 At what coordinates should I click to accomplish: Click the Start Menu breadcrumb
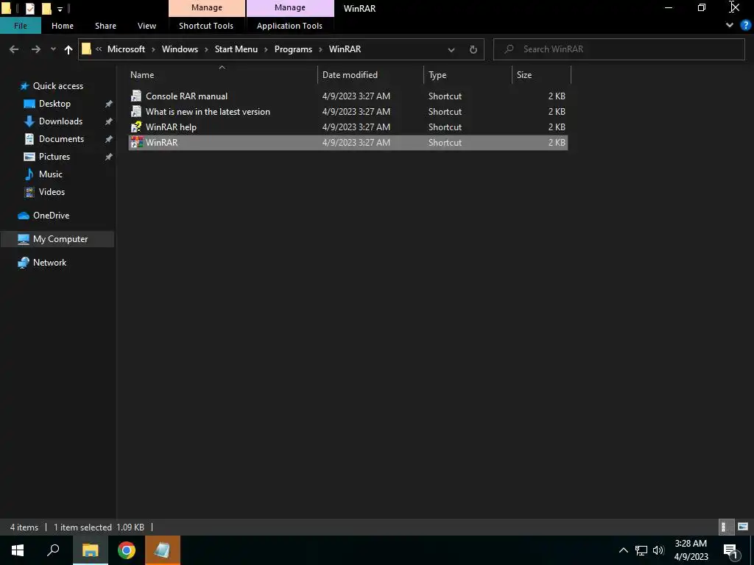[236, 49]
